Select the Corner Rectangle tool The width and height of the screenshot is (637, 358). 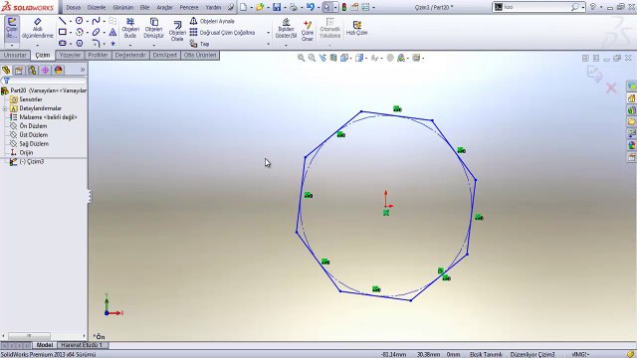click(x=62, y=32)
